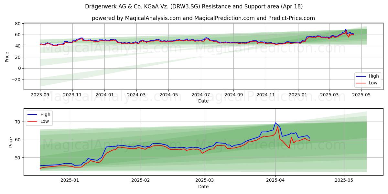The width and height of the screenshot is (388, 194).
Task: Click the '2023-11' tick label
Action: point(72,95)
